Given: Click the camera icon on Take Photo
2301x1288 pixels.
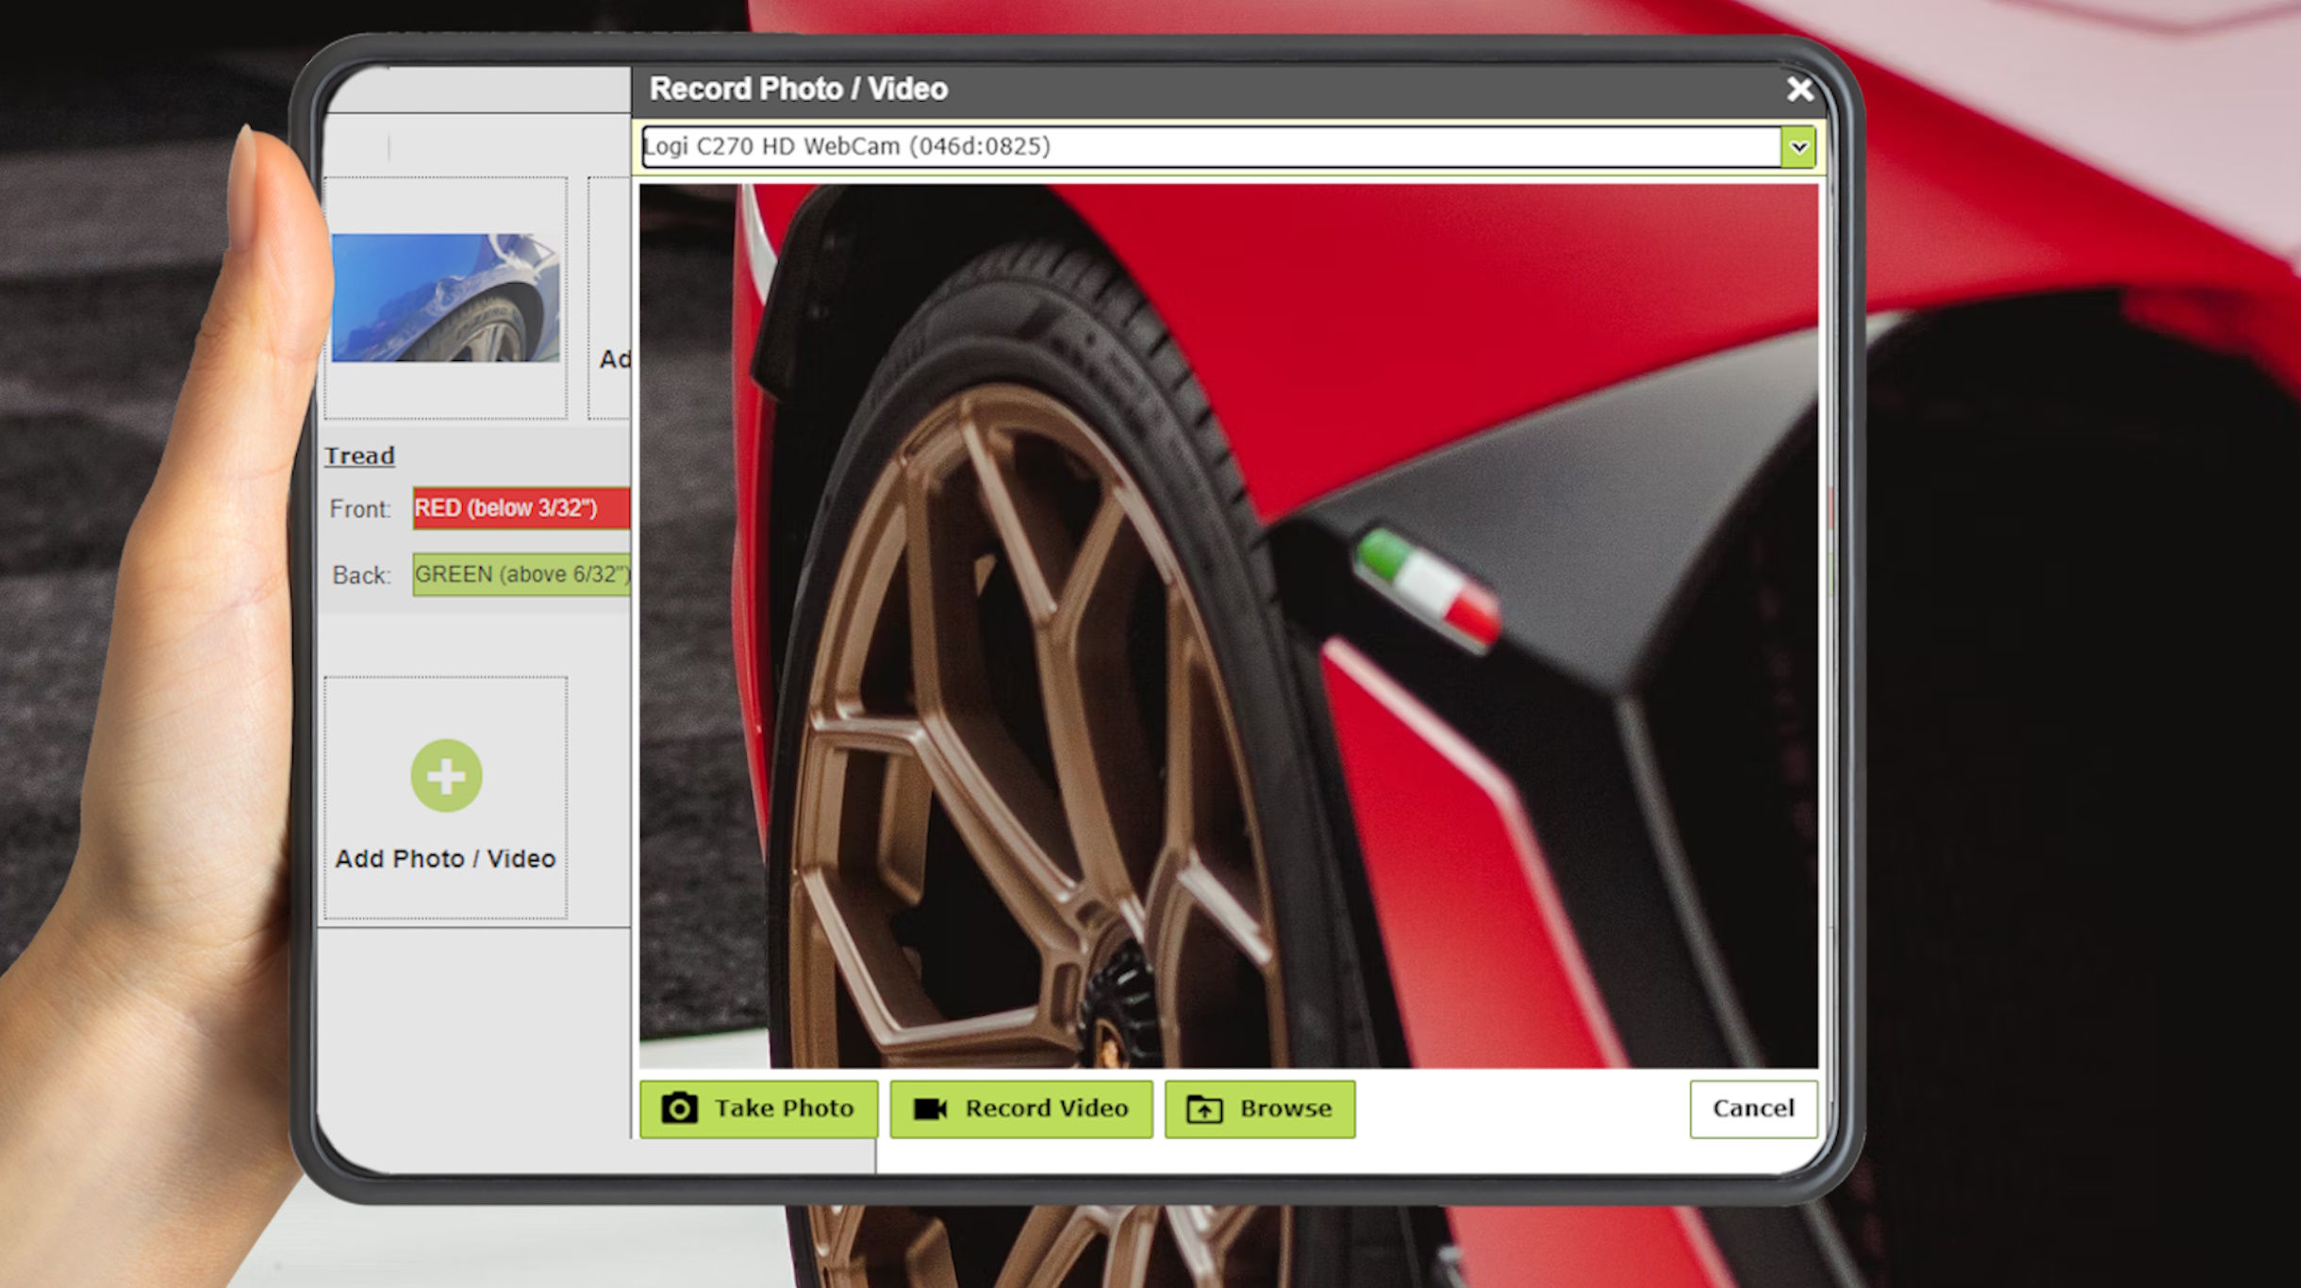Looking at the screenshot, I should click(679, 1108).
